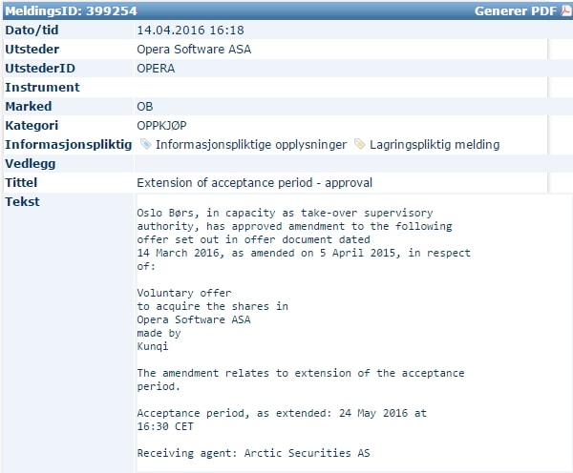Screen dimensions: 573x473
Task: Click the Utsteder field label
Action: click(x=32, y=50)
